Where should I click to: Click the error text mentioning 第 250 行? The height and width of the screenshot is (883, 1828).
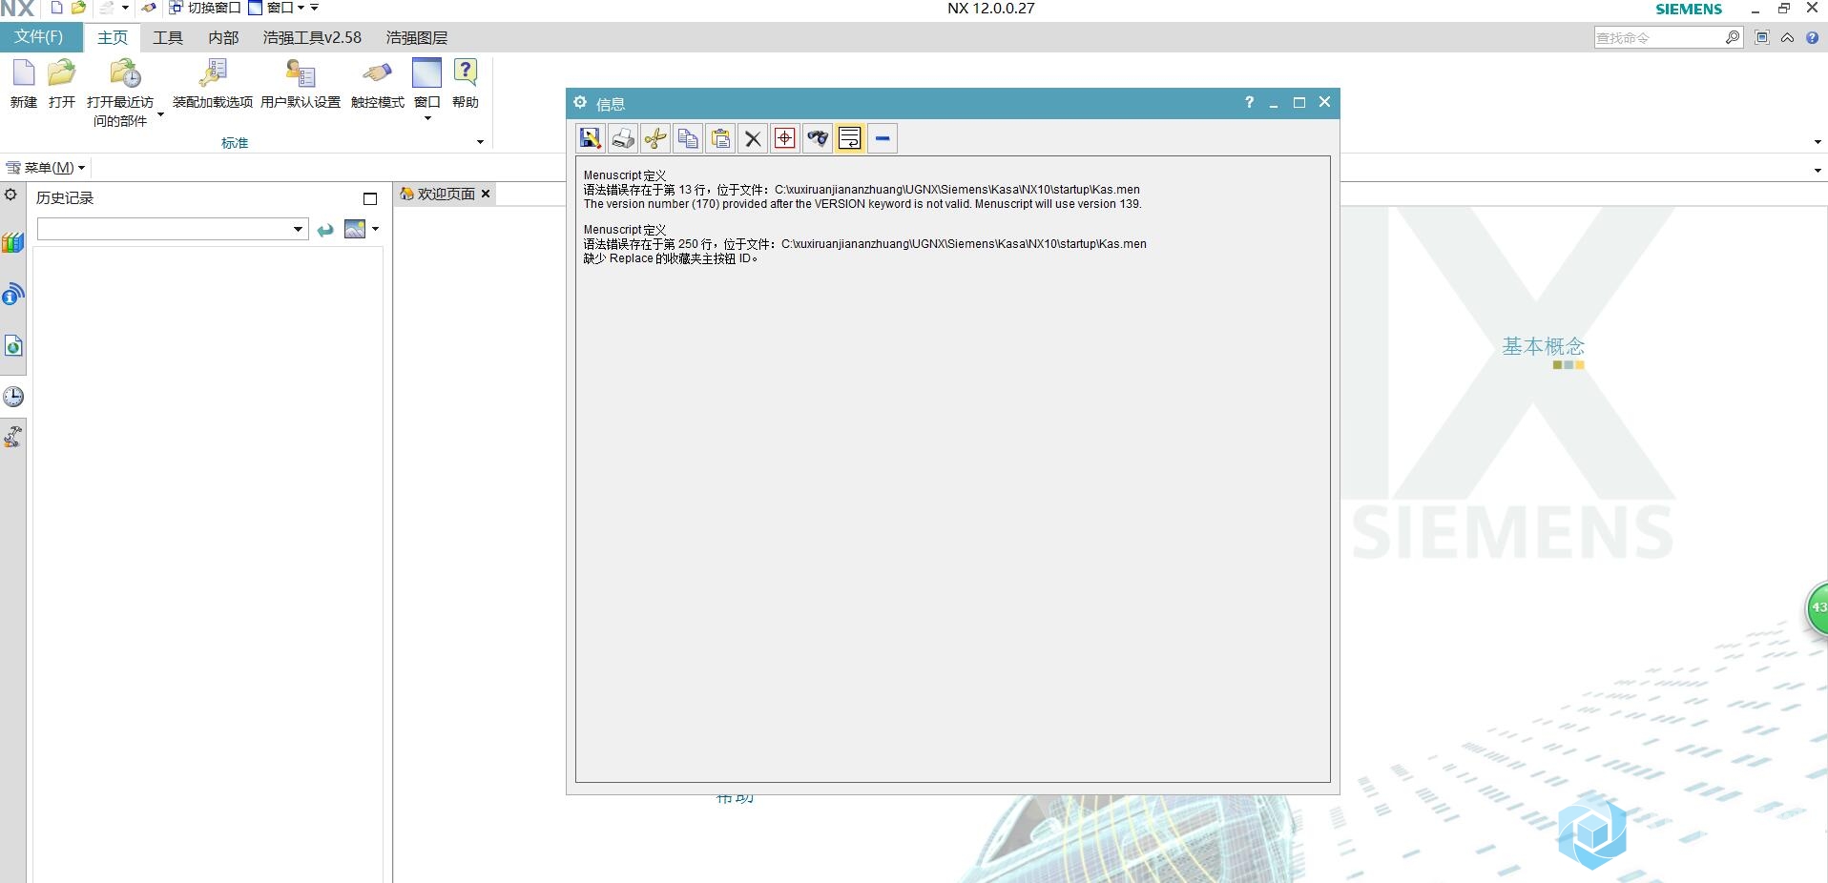click(x=865, y=244)
